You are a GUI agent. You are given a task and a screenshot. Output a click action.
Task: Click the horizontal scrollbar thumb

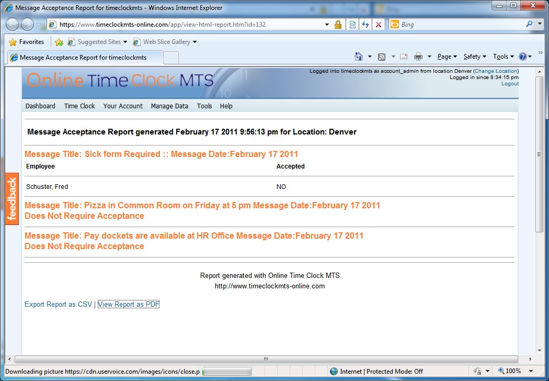[x=266, y=359]
